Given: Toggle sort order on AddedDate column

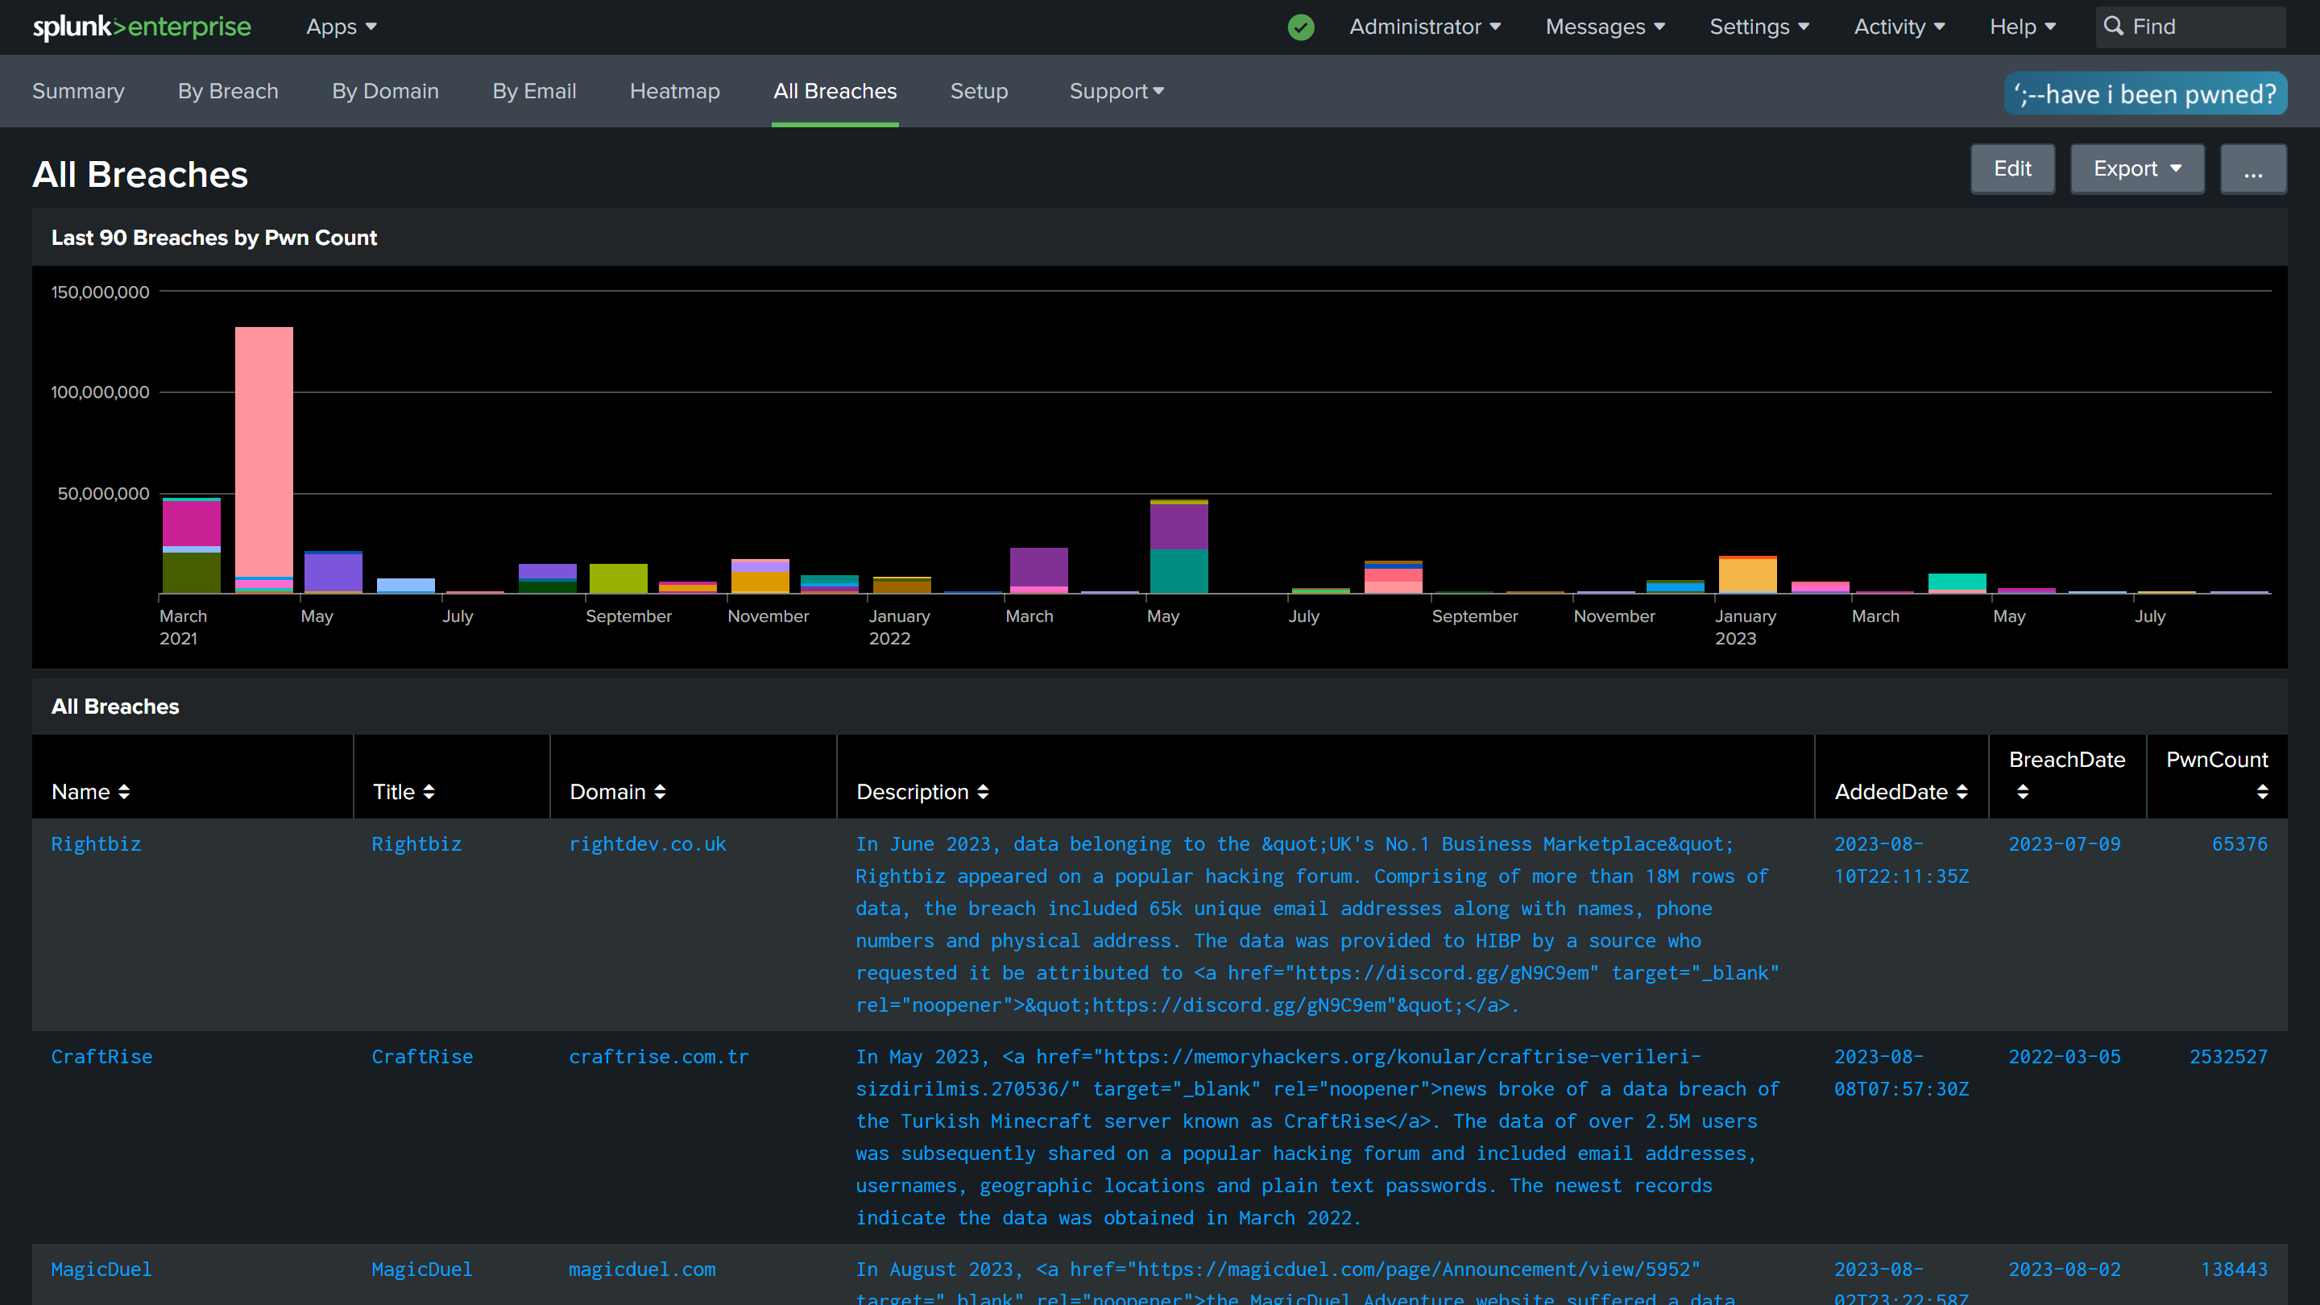Looking at the screenshot, I should click(x=1962, y=792).
